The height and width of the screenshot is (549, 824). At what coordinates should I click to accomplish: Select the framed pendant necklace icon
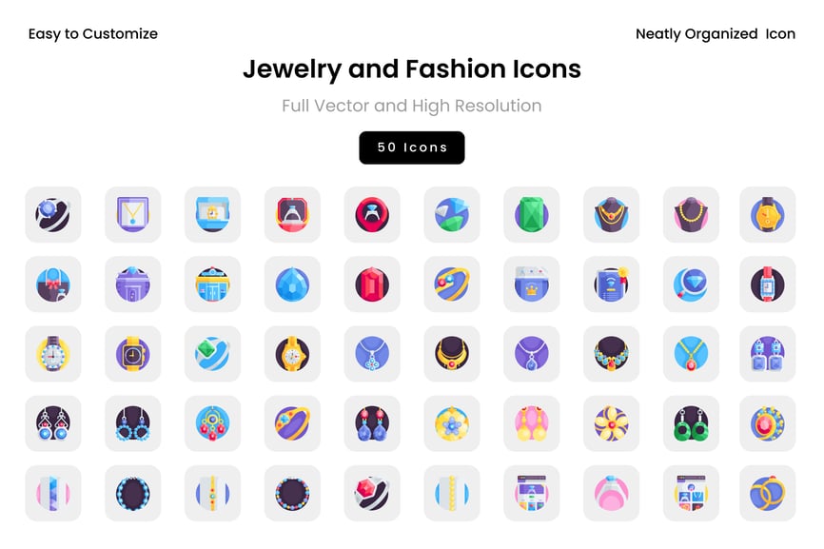click(x=133, y=214)
